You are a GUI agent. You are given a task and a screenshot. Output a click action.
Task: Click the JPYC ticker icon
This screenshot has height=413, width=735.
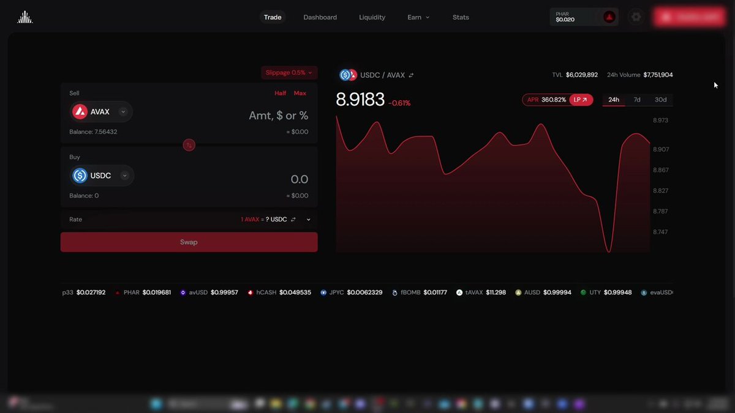tap(323, 293)
